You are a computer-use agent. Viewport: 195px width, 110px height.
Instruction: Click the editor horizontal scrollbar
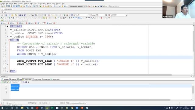[97, 75]
